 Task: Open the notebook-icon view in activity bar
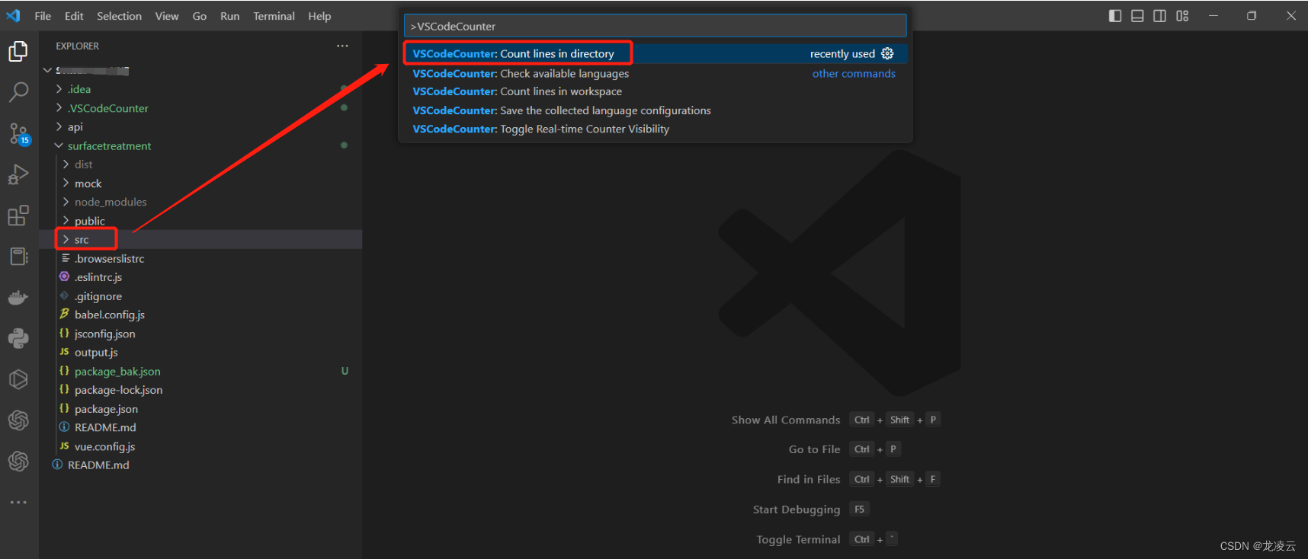click(x=18, y=257)
